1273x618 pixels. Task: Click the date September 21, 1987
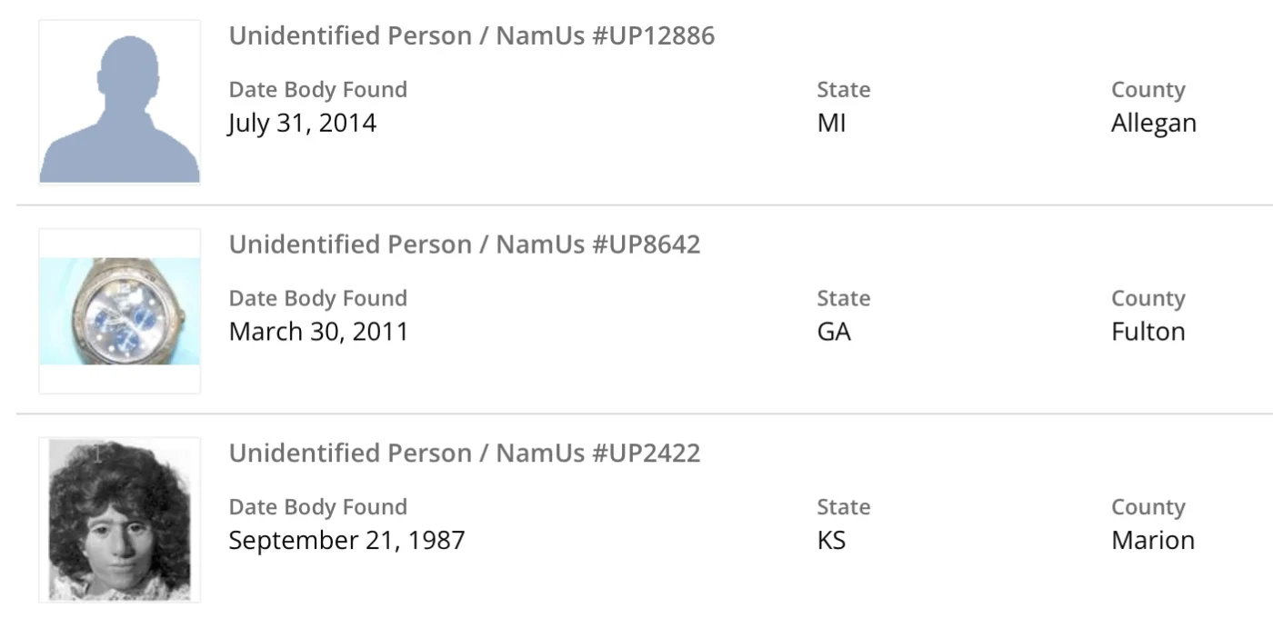(x=346, y=540)
